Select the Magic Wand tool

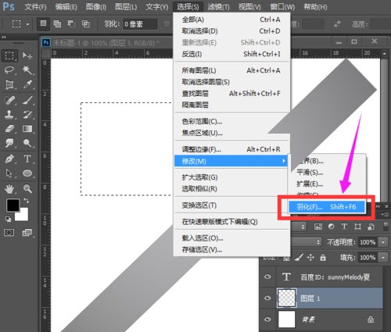[x=27, y=70]
